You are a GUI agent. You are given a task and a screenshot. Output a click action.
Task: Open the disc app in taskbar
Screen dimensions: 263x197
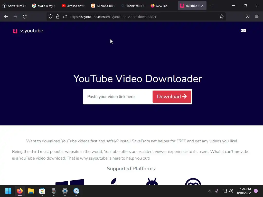click(x=76, y=191)
